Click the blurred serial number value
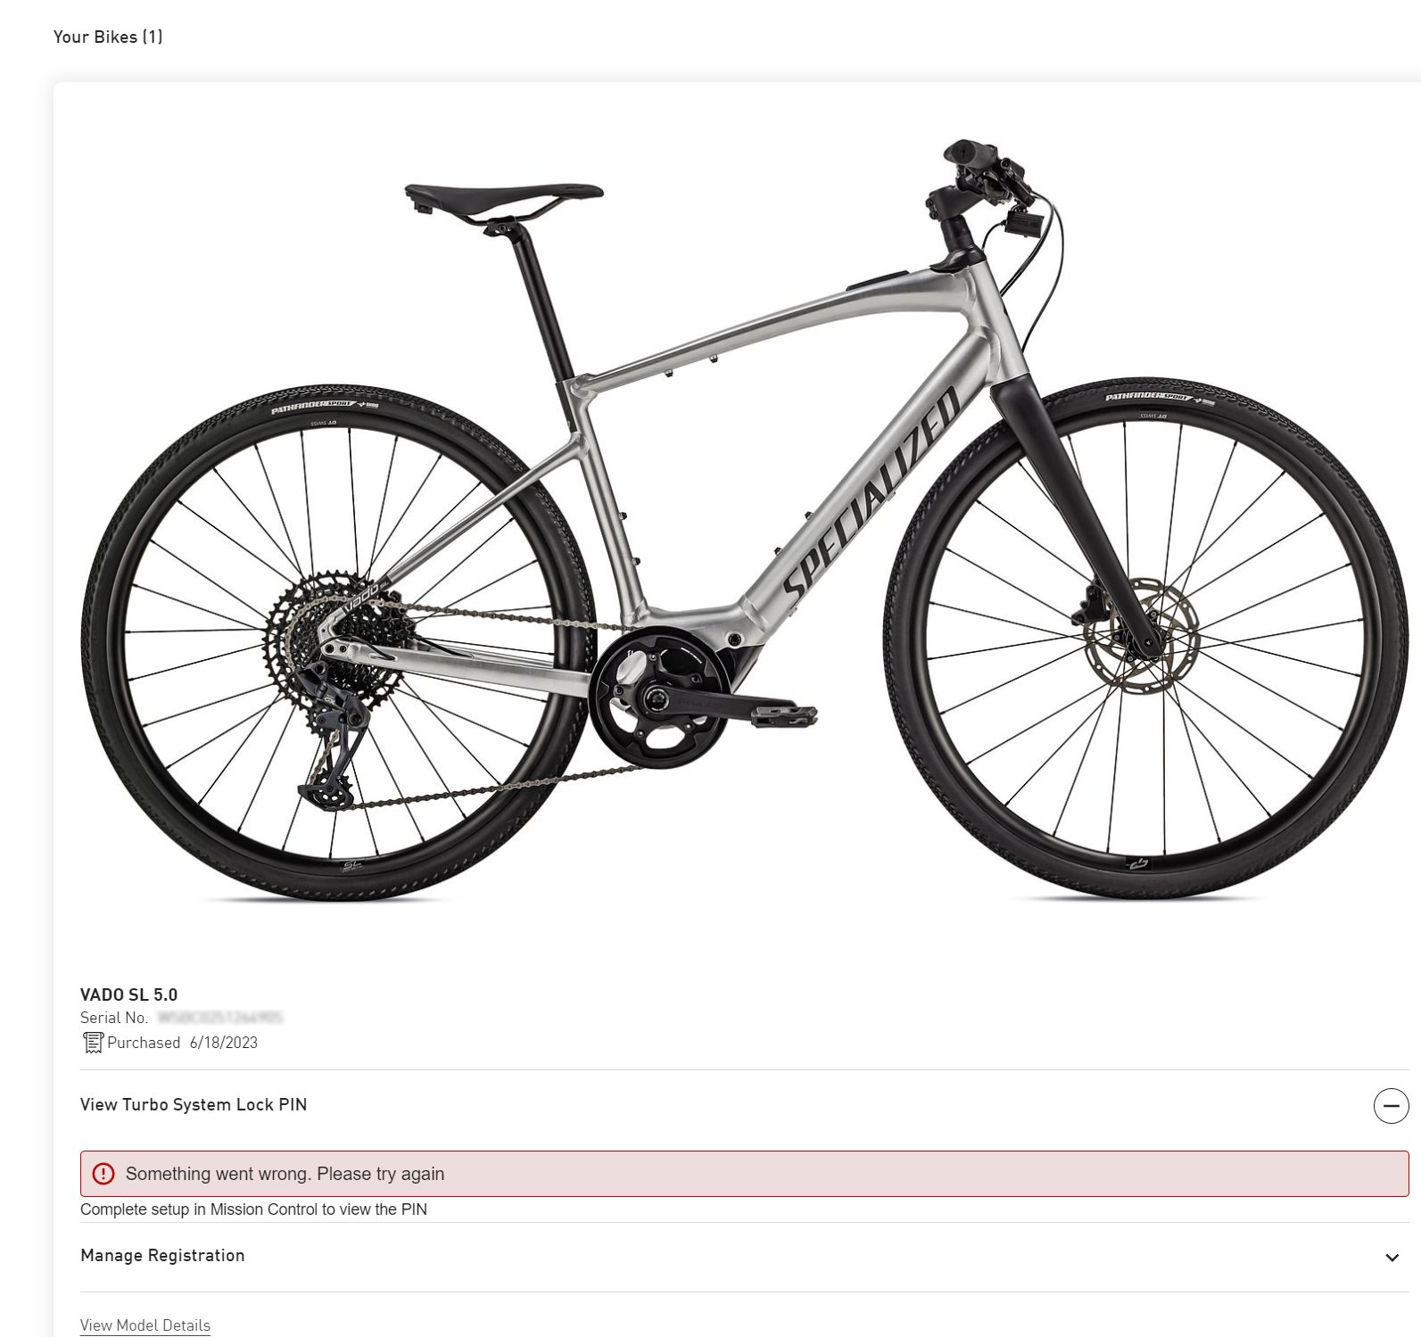The width and height of the screenshot is (1421, 1337). click(220, 1018)
